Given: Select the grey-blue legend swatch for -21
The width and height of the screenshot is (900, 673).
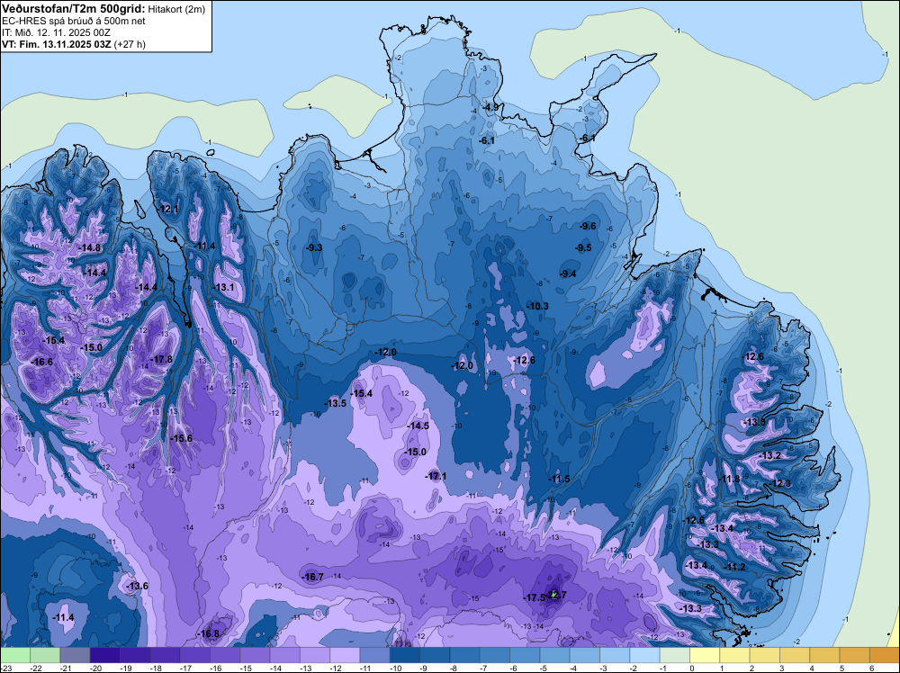Looking at the screenshot, I should pos(76,655).
